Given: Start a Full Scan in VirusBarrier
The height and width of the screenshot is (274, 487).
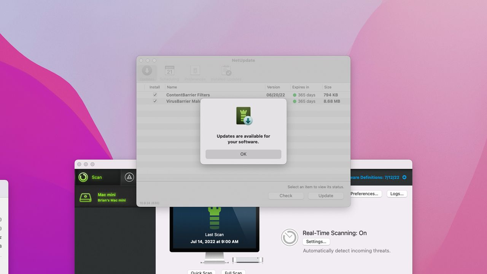Looking at the screenshot, I should click(233, 272).
